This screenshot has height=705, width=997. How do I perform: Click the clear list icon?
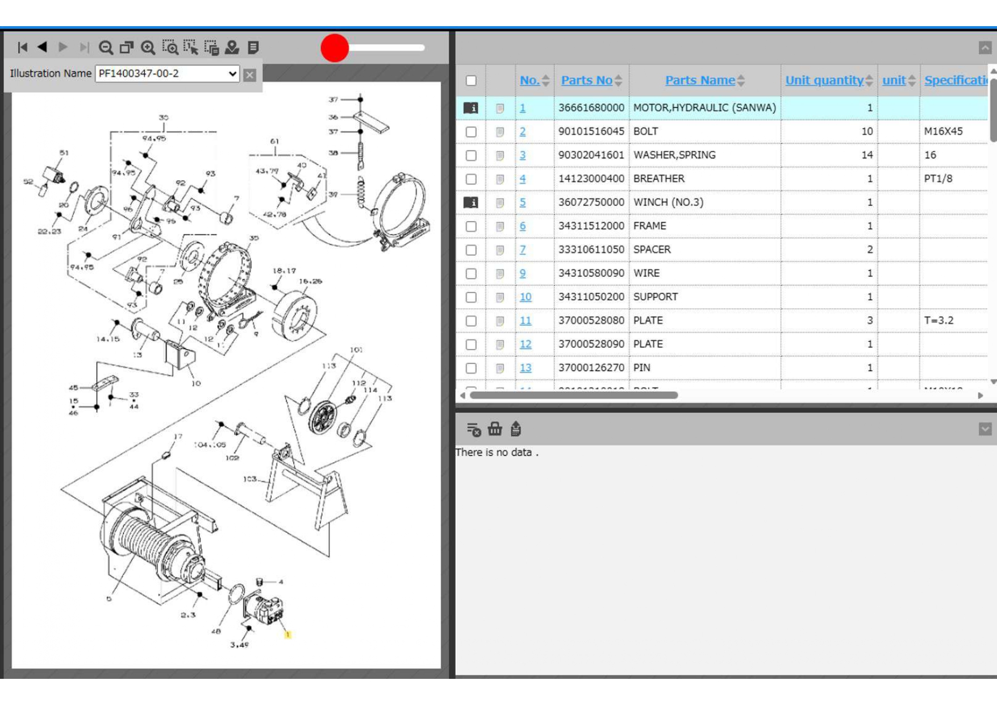[x=473, y=429]
